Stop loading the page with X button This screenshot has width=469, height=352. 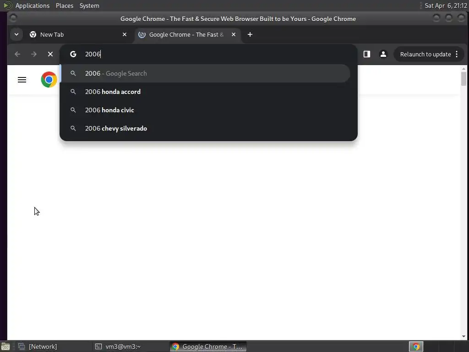[50, 54]
